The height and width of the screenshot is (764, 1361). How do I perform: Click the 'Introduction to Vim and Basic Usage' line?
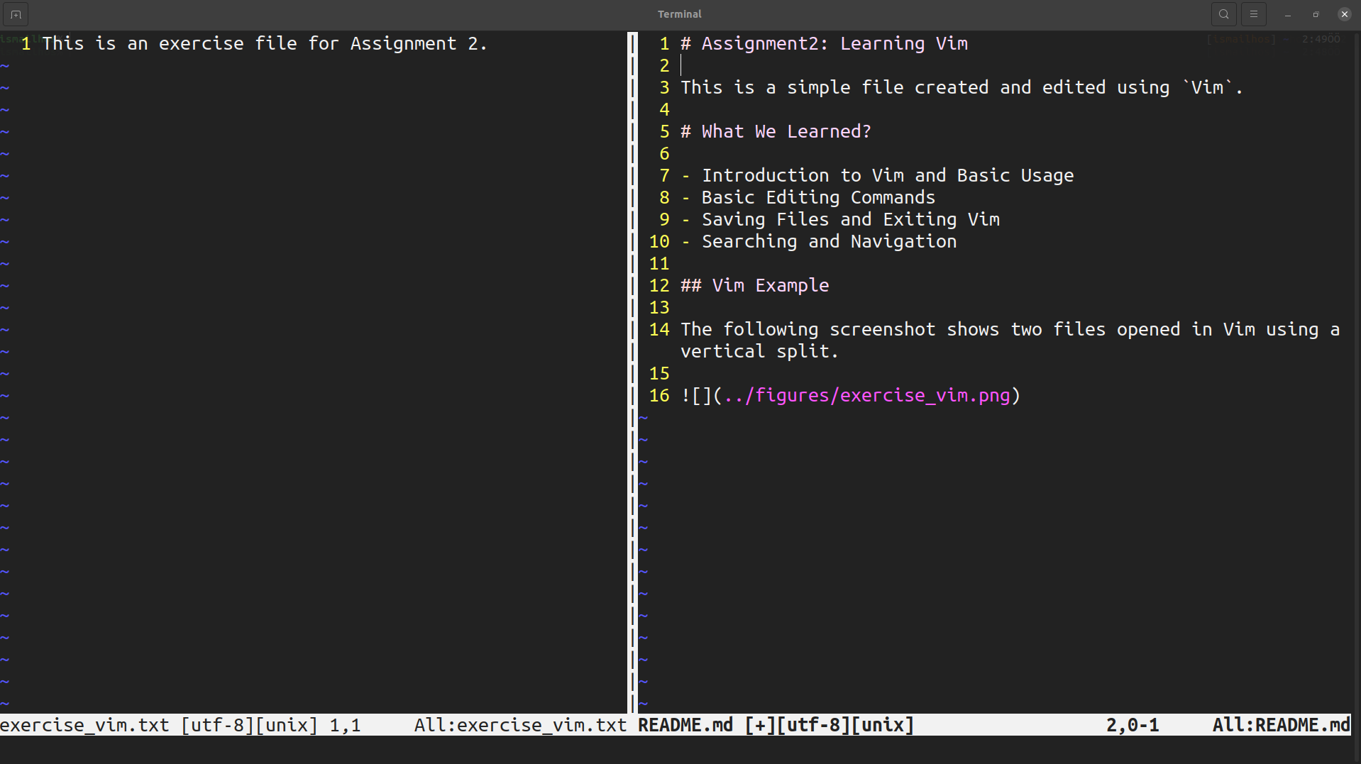point(887,176)
